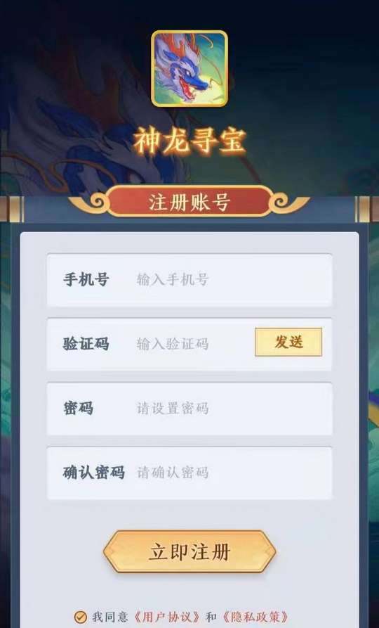Focus the 请确认密码 confirm password field
Viewport: 379px width, 628px height.
(x=189, y=473)
